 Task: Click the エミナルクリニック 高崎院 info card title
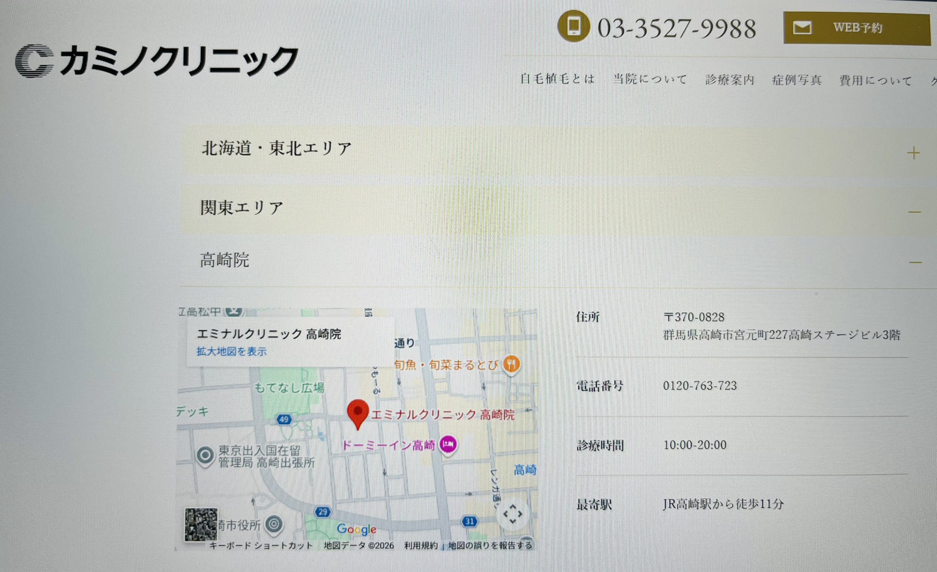coord(269,334)
